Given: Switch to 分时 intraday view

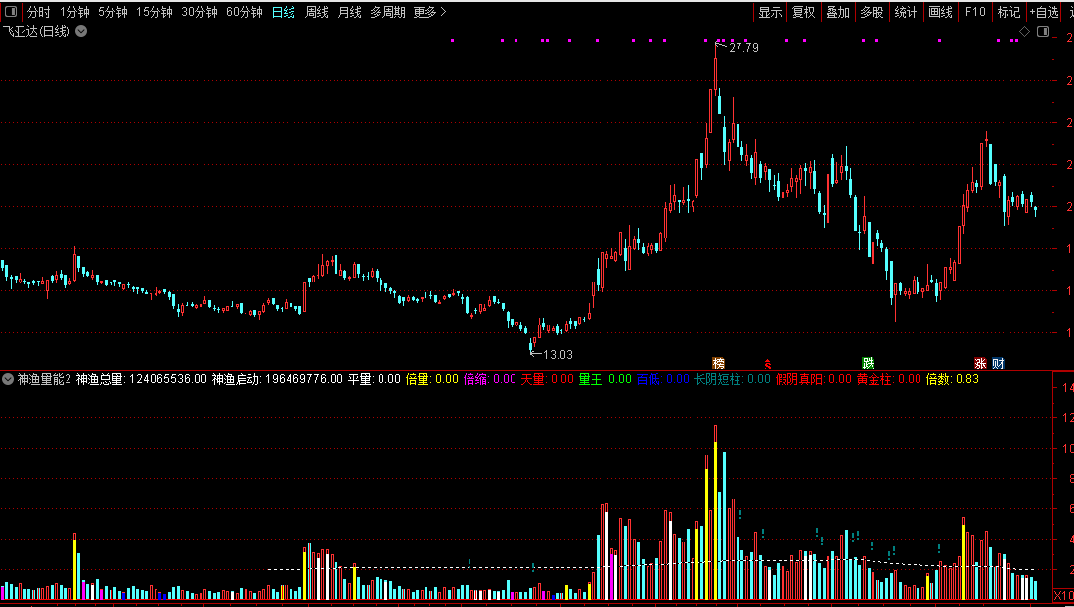Looking at the screenshot, I should coord(39,12).
